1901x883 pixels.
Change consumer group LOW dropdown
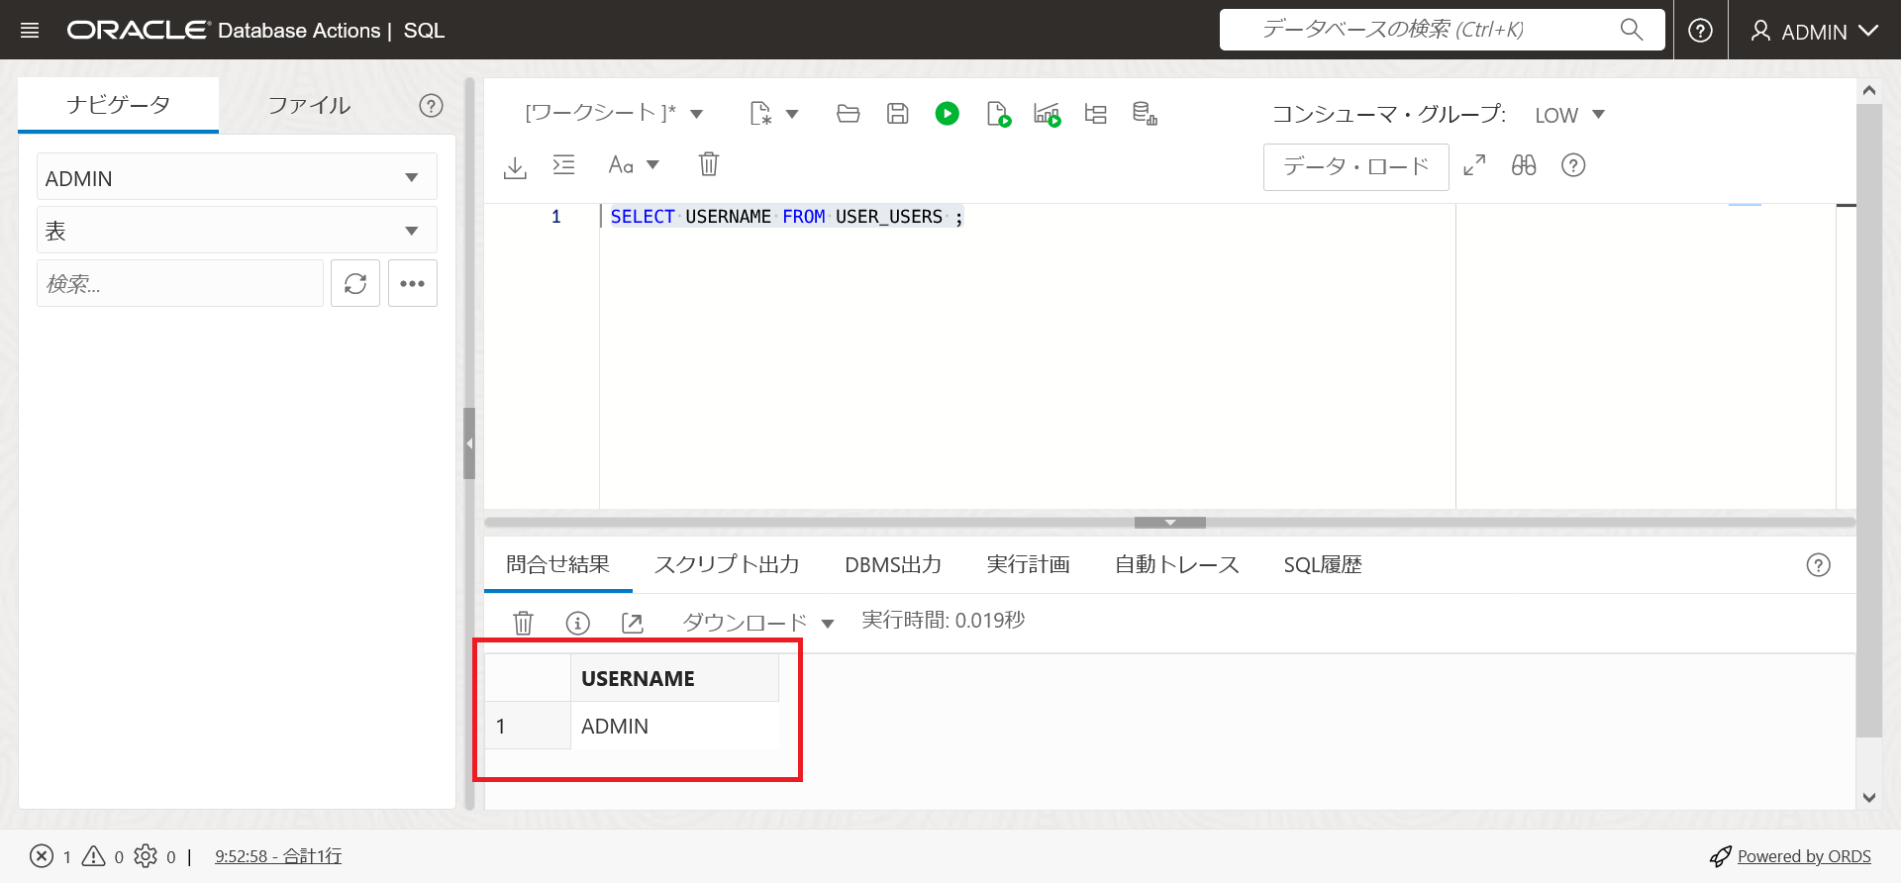coord(1569,115)
